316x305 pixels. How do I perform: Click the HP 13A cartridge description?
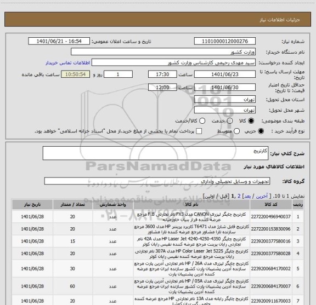191,301
